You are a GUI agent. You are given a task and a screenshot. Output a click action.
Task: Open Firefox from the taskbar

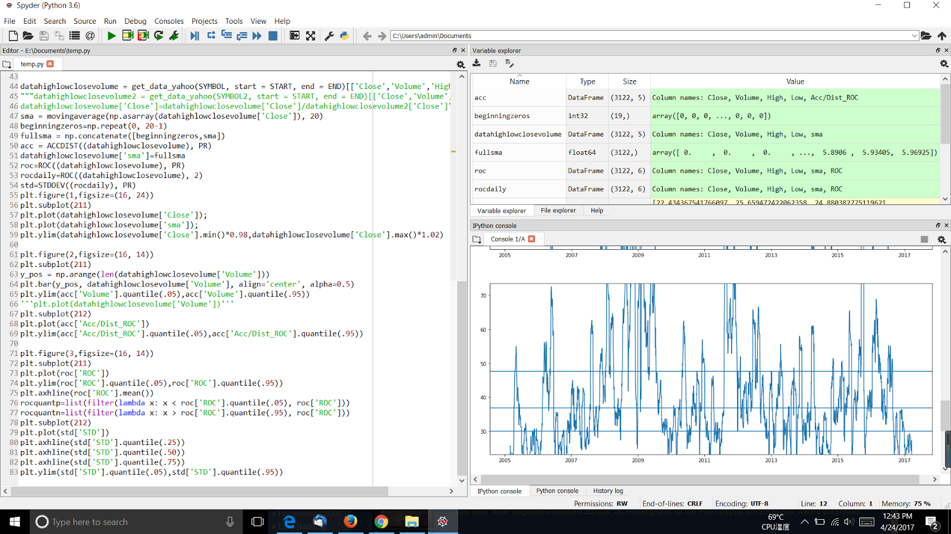coord(351,522)
